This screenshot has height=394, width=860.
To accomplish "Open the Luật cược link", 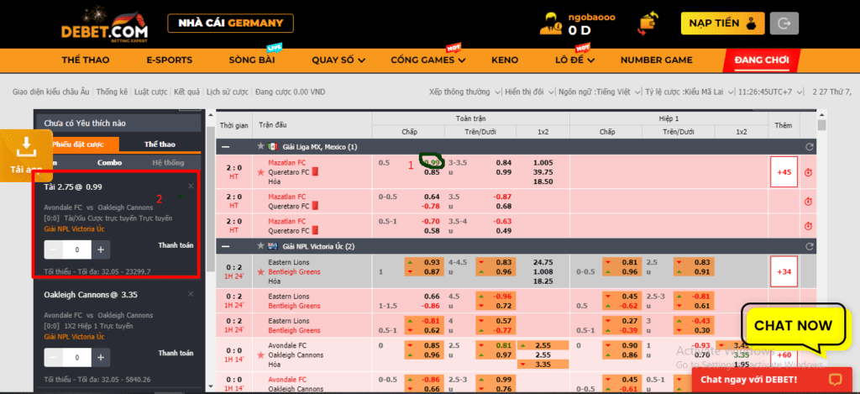I will pyautogui.click(x=151, y=92).
